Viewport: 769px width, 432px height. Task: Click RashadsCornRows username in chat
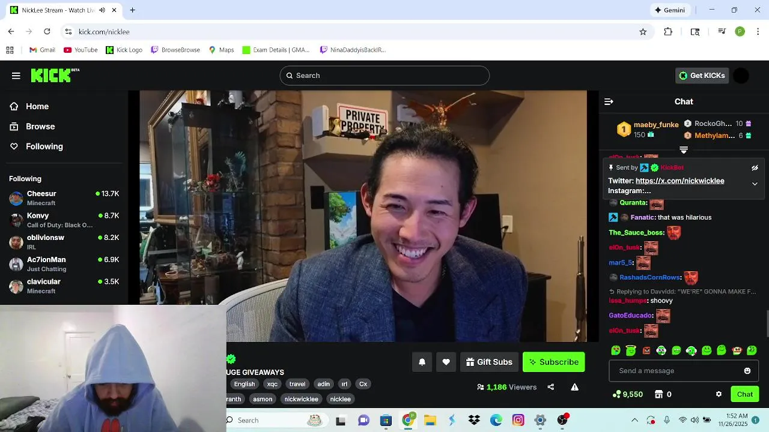point(650,277)
